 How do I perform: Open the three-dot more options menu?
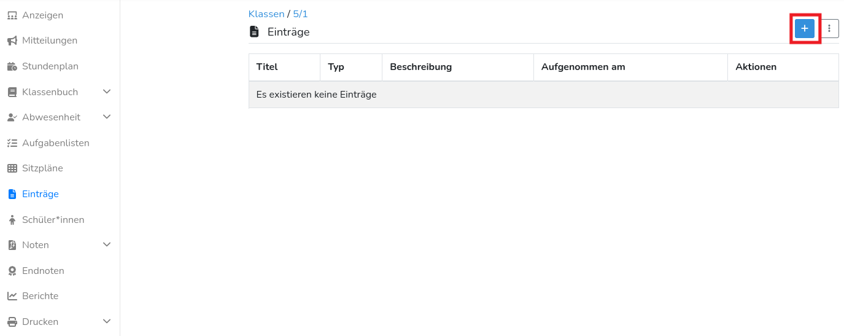[x=829, y=28]
